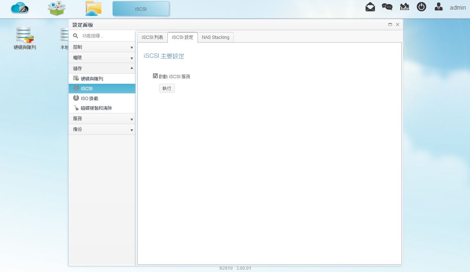
Task: Click the power button icon
Action: (421, 7)
